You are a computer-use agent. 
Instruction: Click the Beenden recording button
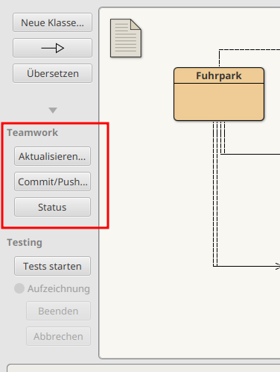tap(58, 311)
